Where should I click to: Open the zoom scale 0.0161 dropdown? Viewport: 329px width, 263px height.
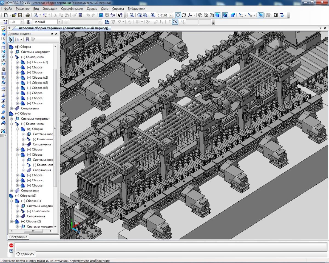coord(171,15)
